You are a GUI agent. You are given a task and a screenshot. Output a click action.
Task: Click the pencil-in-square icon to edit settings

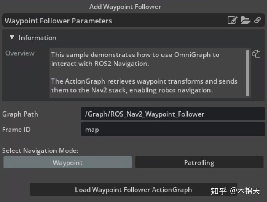click(x=232, y=20)
